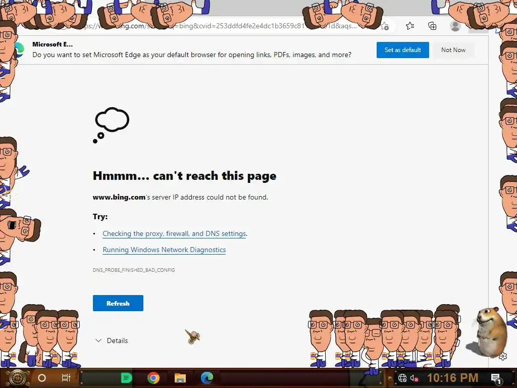
Task: Expand the Details section chevron
Action: coord(98,341)
